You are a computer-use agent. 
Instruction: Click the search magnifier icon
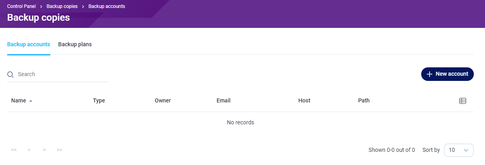click(10, 75)
